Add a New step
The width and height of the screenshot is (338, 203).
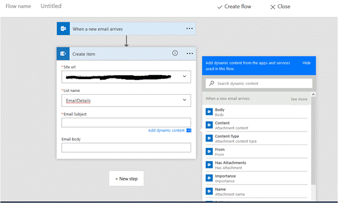(126, 179)
